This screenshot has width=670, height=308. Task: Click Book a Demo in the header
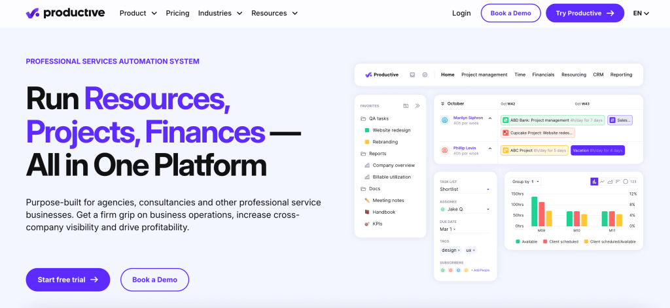(x=510, y=13)
